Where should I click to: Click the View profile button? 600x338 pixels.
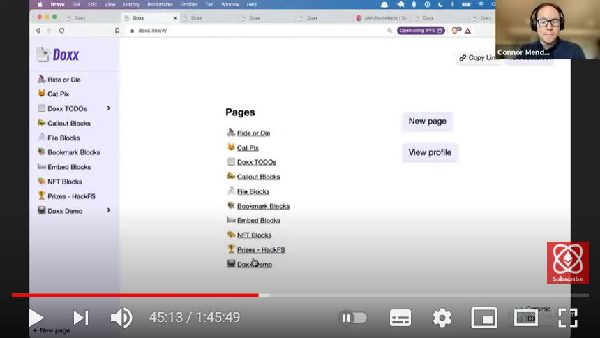pos(430,152)
